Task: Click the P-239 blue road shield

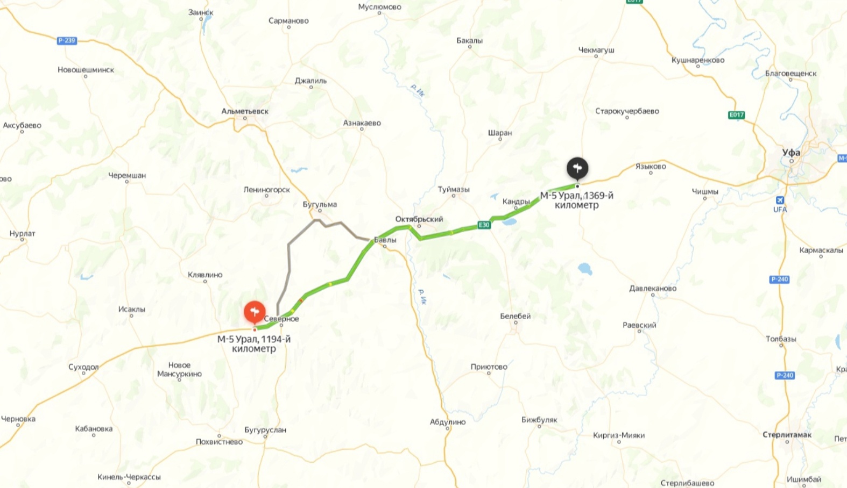Action: 67,40
